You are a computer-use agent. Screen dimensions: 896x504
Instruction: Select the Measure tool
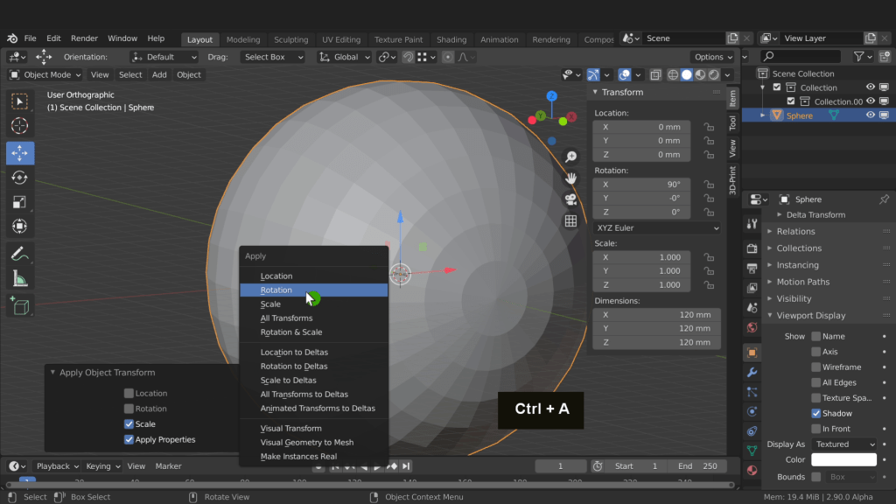coord(19,279)
